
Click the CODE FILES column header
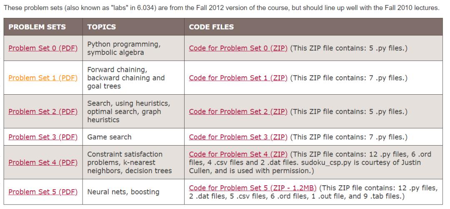[211, 27]
